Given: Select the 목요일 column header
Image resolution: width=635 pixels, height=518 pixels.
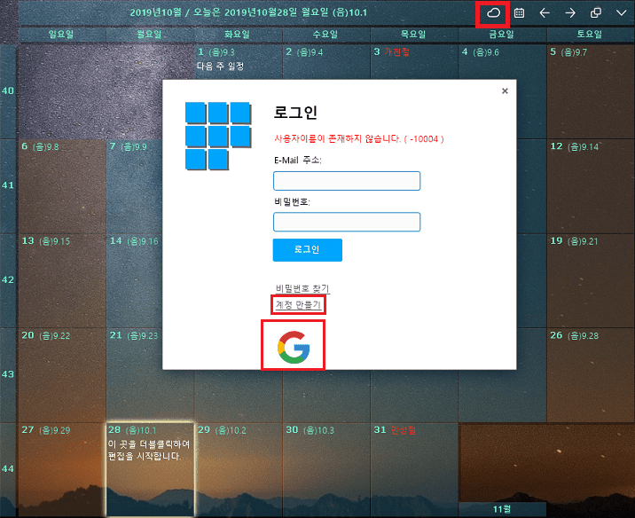Looking at the screenshot, I should pos(414,35).
